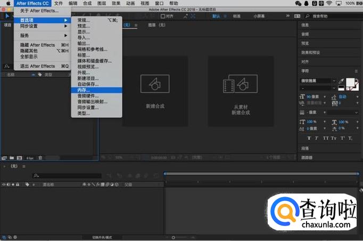Viewport: 363px width, 241px height.
Task: Toggle the 对齐 snapping checkbox
Action: [163, 16]
